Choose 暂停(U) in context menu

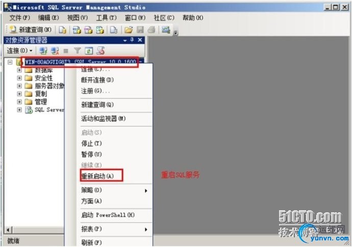tap(114, 154)
